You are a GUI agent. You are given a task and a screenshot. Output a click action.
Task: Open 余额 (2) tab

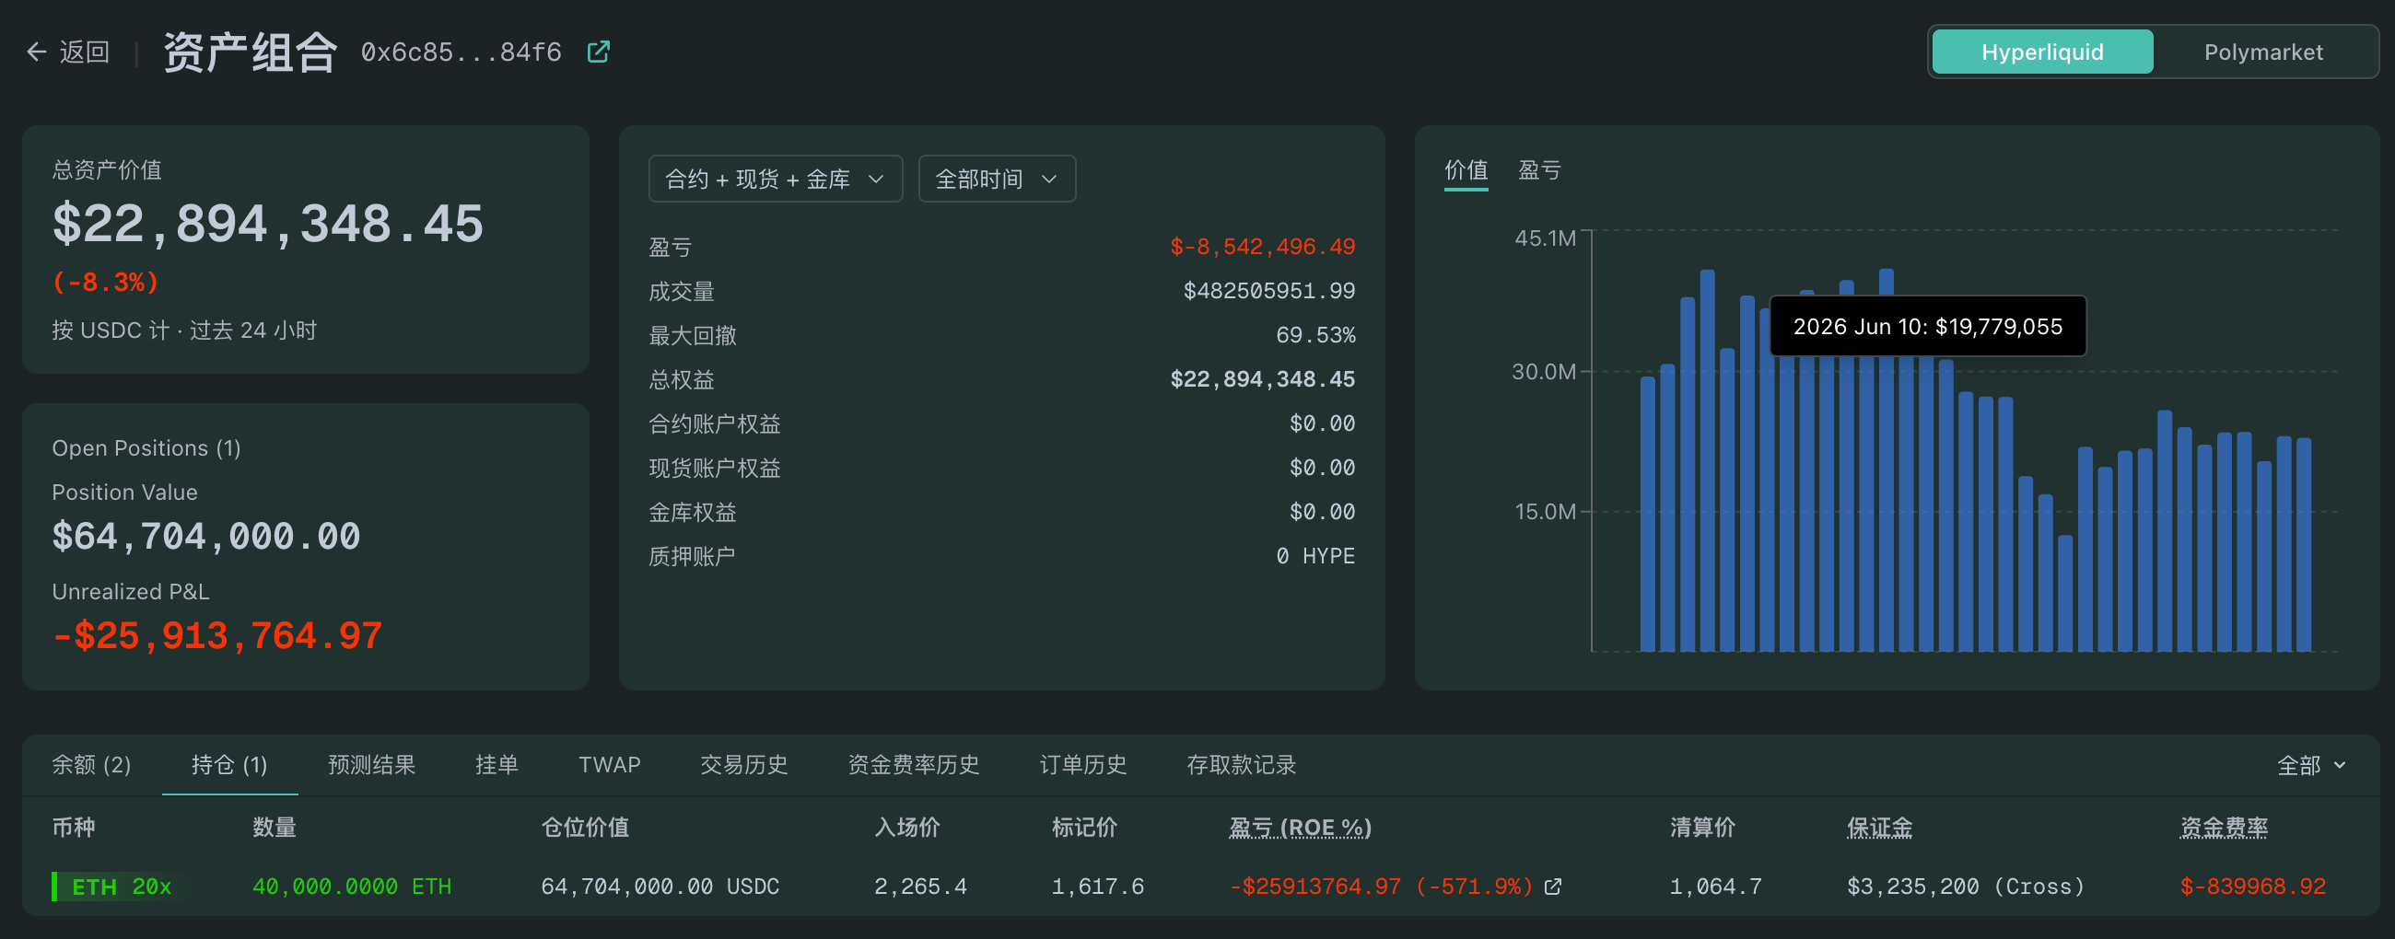point(91,765)
